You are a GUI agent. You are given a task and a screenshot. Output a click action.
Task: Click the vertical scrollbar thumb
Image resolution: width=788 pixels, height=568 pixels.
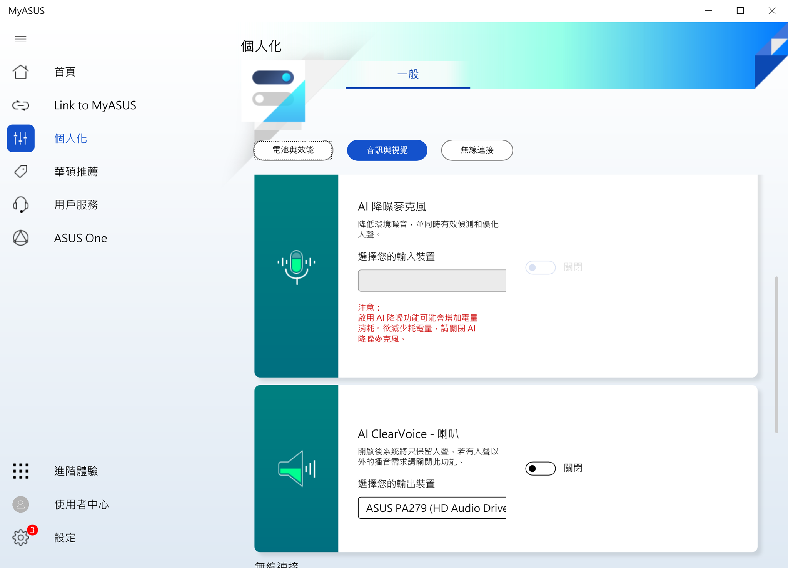pos(776,354)
